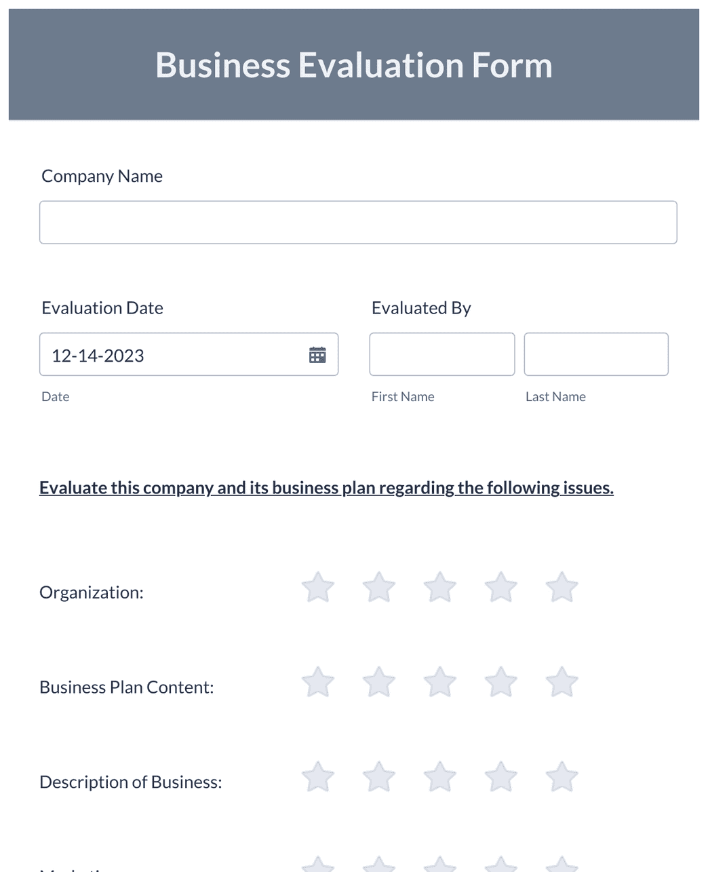The height and width of the screenshot is (872, 708).
Task: Open the calendar icon next to Evaluation Date
Action: 317,354
